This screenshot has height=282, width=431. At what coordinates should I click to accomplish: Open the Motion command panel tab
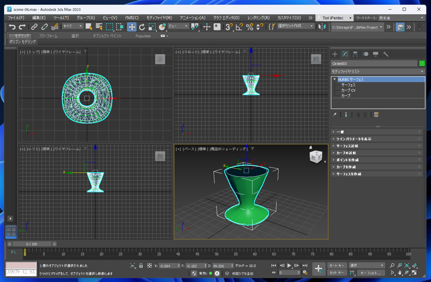365,54
